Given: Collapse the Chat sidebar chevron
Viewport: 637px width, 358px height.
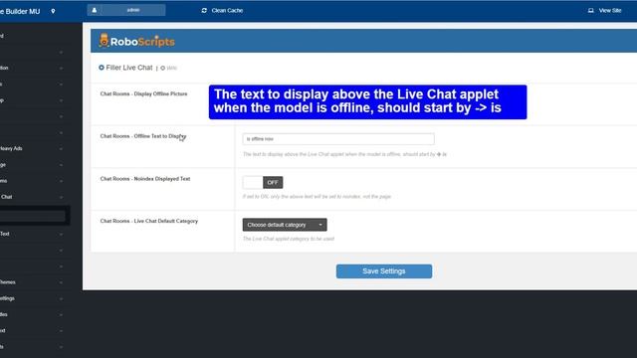Looking at the screenshot, I should pos(61,197).
